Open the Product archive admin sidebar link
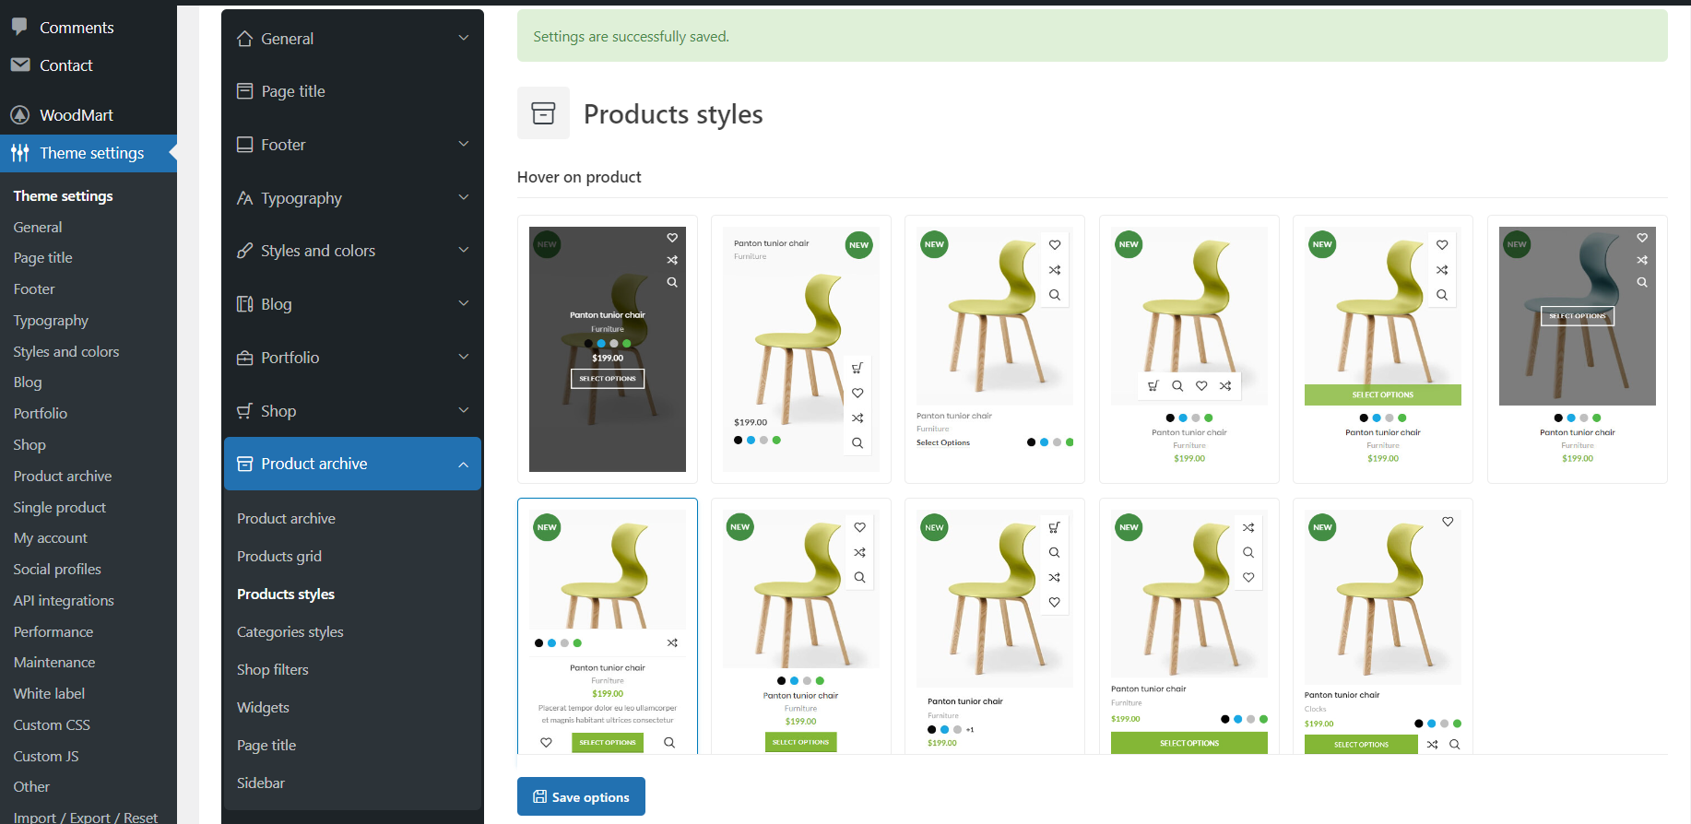The width and height of the screenshot is (1691, 824). click(x=63, y=477)
